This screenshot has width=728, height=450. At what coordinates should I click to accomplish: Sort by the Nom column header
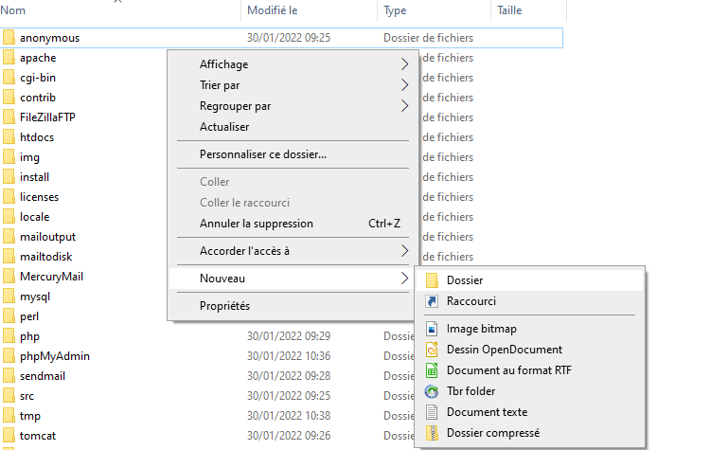tap(14, 10)
